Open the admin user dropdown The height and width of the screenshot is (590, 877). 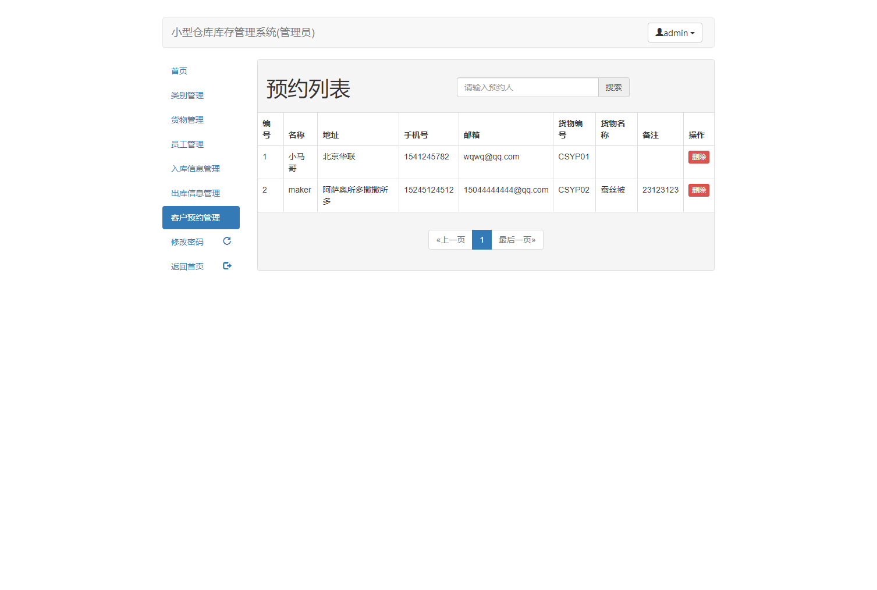[674, 33]
